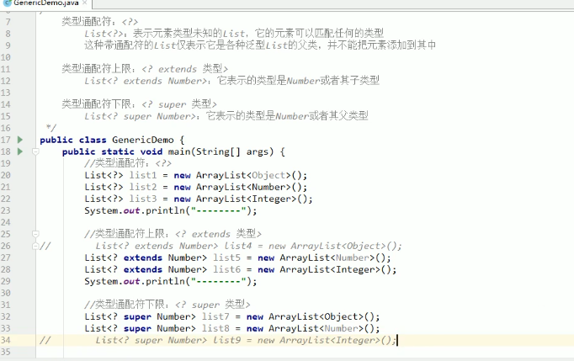
Task: Click line number 34 in gutter
Action: (6, 340)
